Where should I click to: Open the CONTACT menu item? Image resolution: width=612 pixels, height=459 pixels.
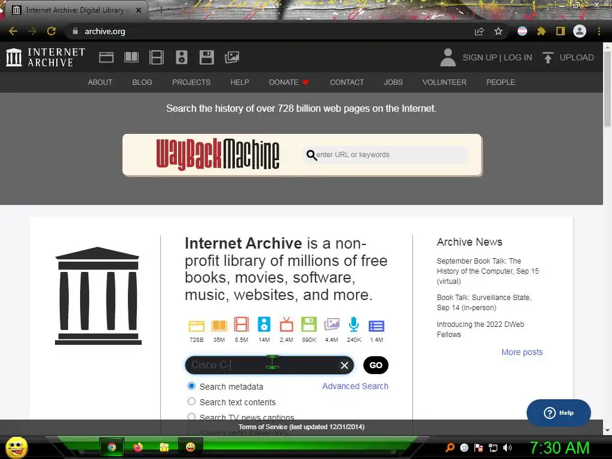[347, 82]
